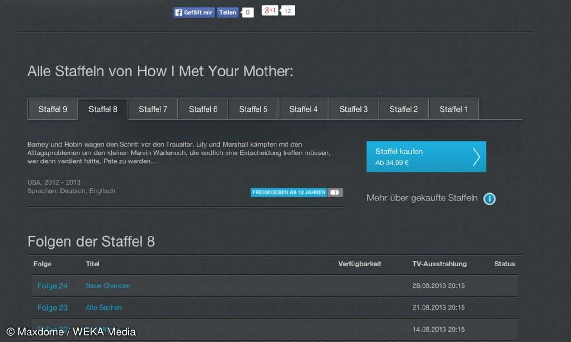The width and height of the screenshot is (571, 342).
Task: Click the Titel column header
Action: (x=93, y=264)
